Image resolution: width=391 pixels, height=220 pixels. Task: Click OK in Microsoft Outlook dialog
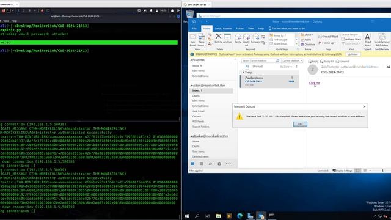(300, 124)
